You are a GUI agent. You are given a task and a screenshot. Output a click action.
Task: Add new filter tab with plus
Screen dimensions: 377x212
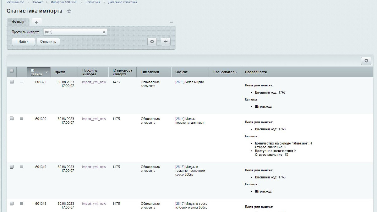coord(36,22)
